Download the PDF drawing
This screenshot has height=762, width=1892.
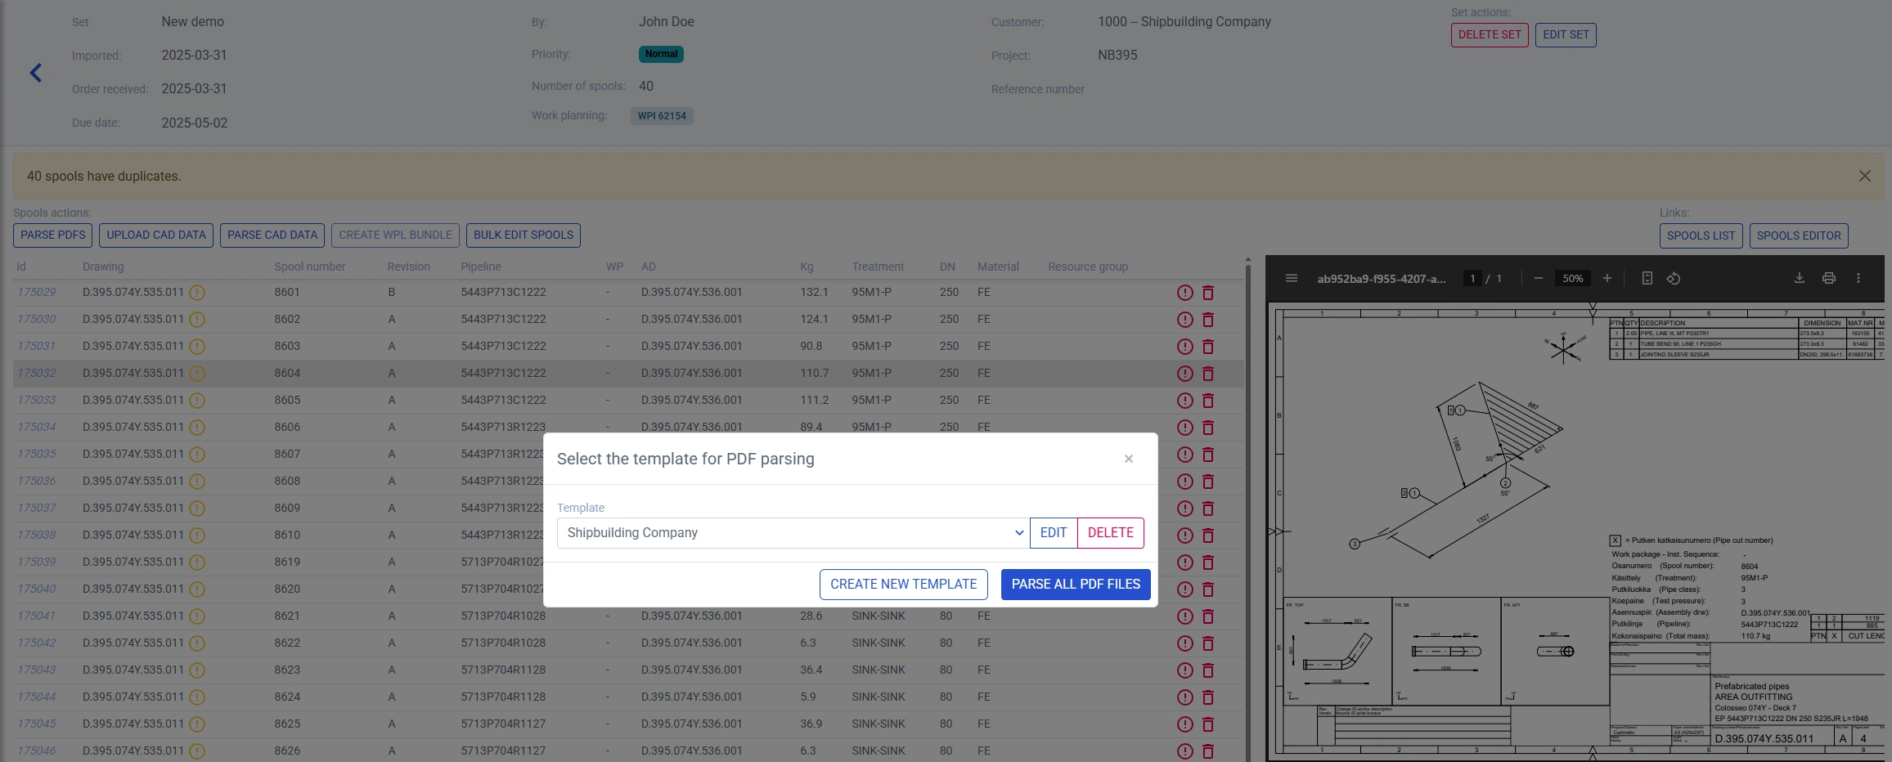(1799, 278)
